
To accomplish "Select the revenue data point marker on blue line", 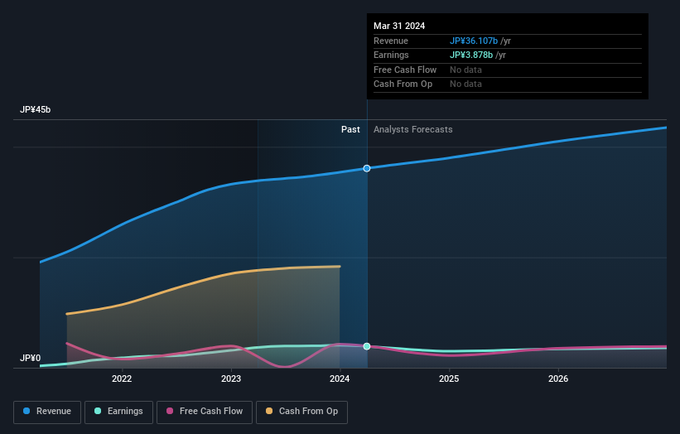I will pyautogui.click(x=367, y=168).
